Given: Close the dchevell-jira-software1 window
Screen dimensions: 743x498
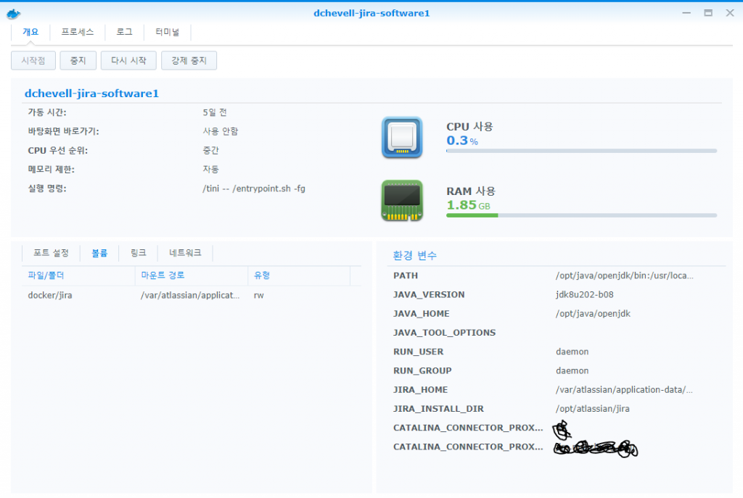Looking at the screenshot, I should pos(728,13).
